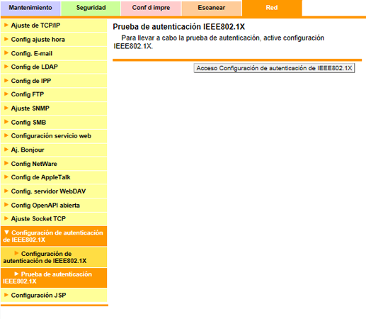Screen dimensions: 366x319
Task: Select Config OpenAPI abierta
Action: pyautogui.click(x=54, y=205)
